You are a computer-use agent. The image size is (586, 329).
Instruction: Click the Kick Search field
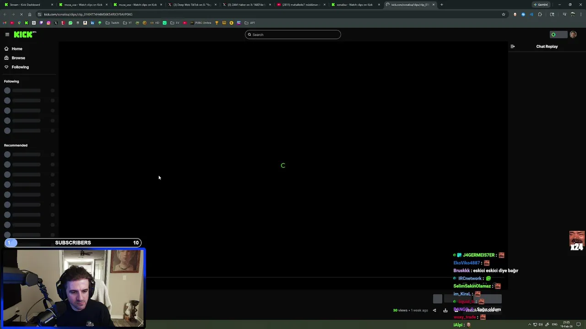(x=293, y=35)
